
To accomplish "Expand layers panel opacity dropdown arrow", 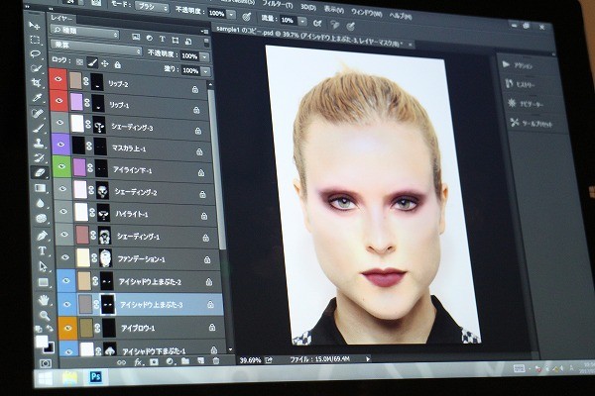I will [204, 56].
